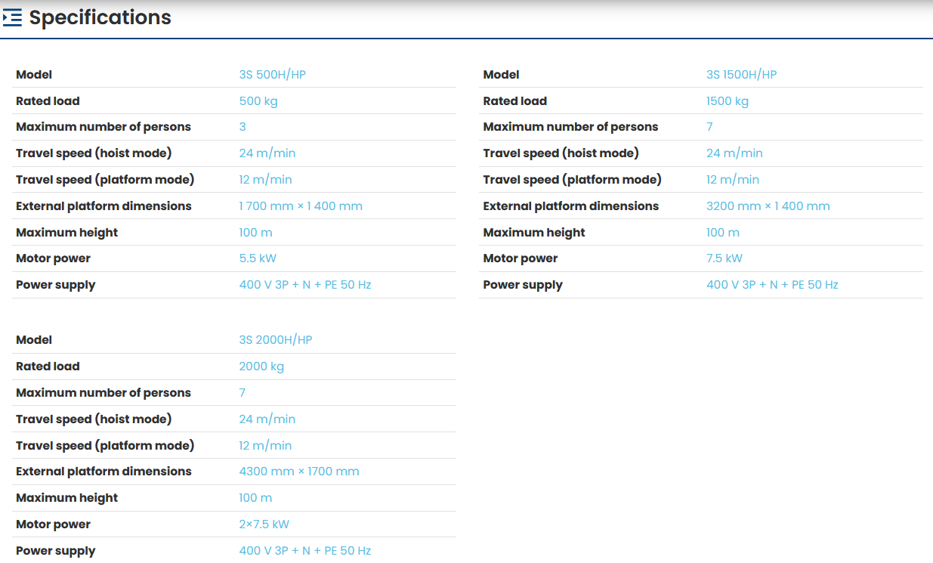Screen dimensions: 933x563
Task: Click the 3200 mm × 1 400 mm dimensions
Action: click(x=768, y=206)
